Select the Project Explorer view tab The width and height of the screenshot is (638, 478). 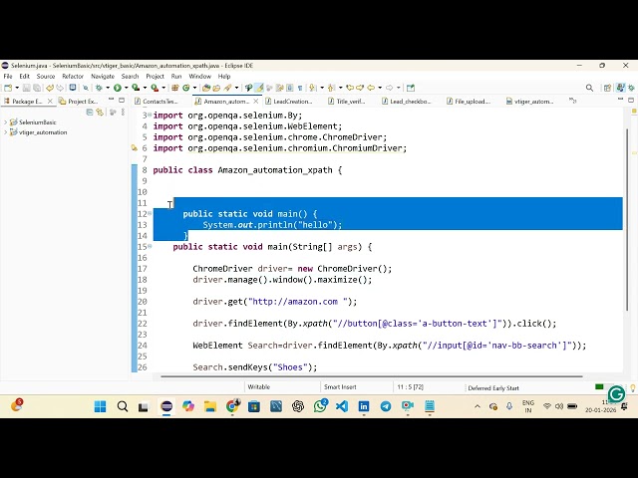[80, 101]
